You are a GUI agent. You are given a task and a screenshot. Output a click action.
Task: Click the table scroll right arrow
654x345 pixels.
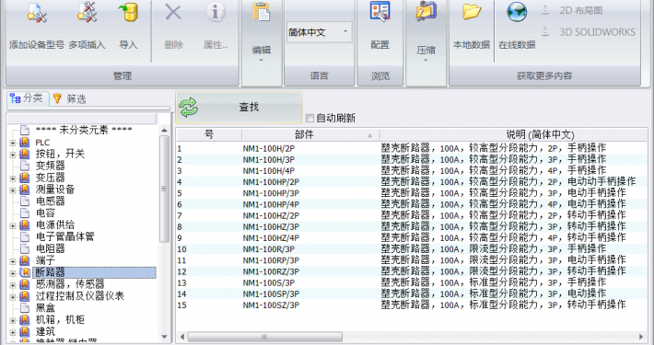[x=641, y=337]
